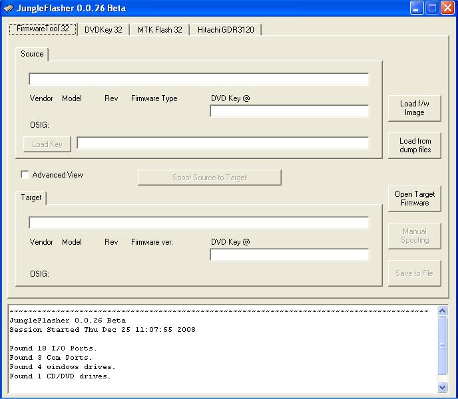The width and height of the screenshot is (458, 399).
Task: Click the Load f/w Image button
Action: [414, 108]
